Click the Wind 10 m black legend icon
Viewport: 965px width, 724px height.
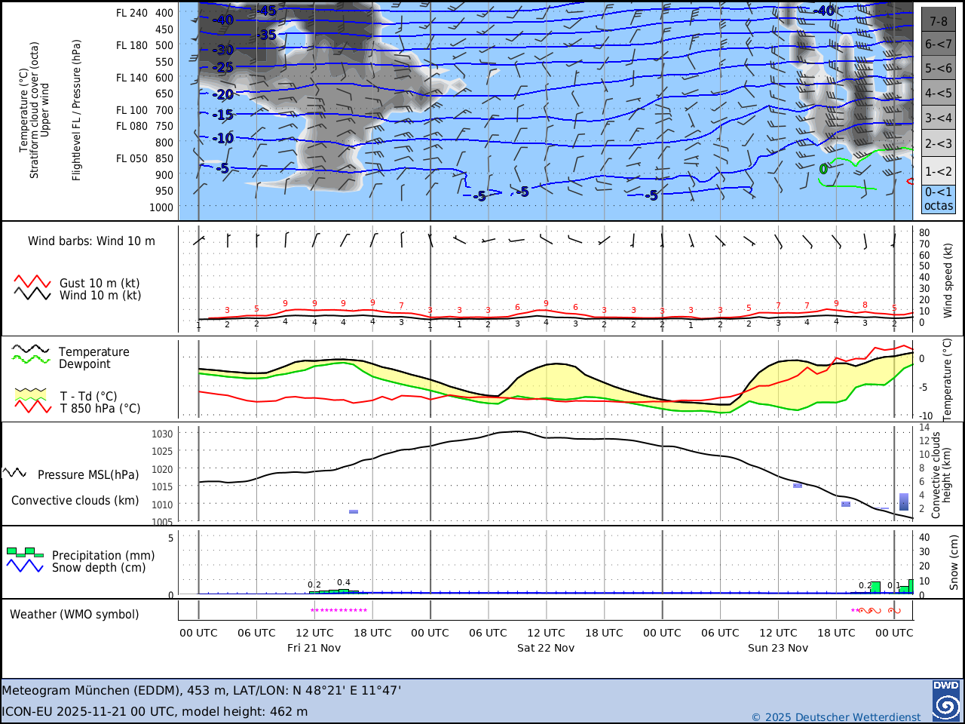pos(32,294)
